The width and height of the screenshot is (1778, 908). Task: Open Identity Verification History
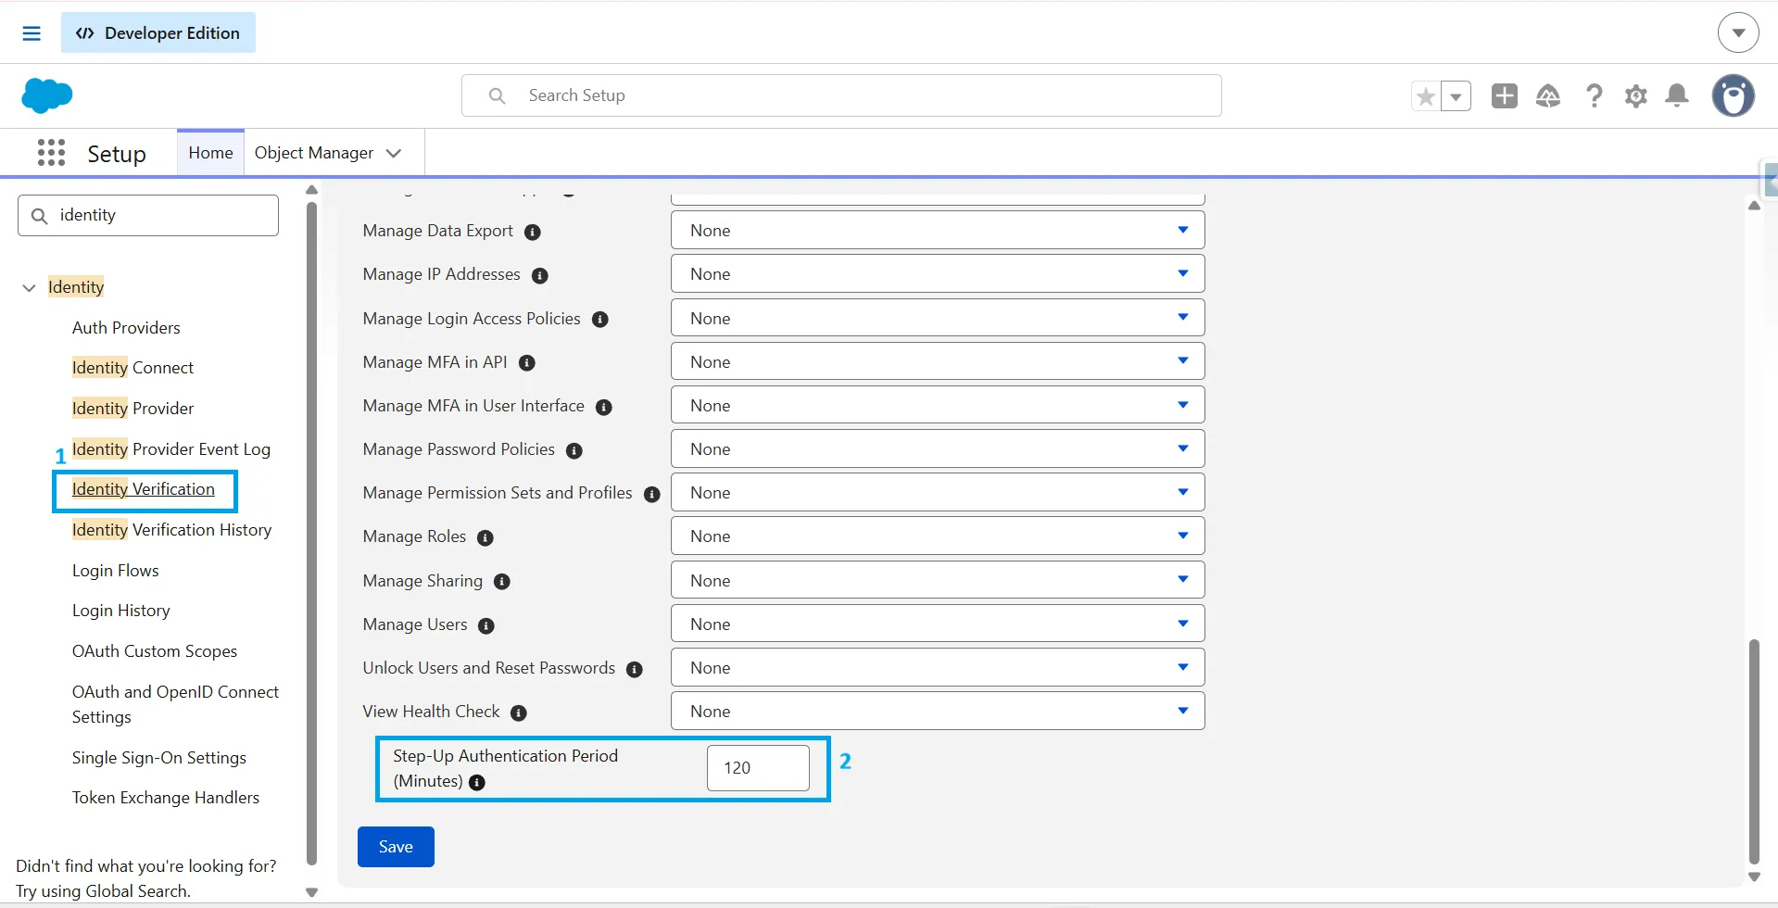pos(171,530)
